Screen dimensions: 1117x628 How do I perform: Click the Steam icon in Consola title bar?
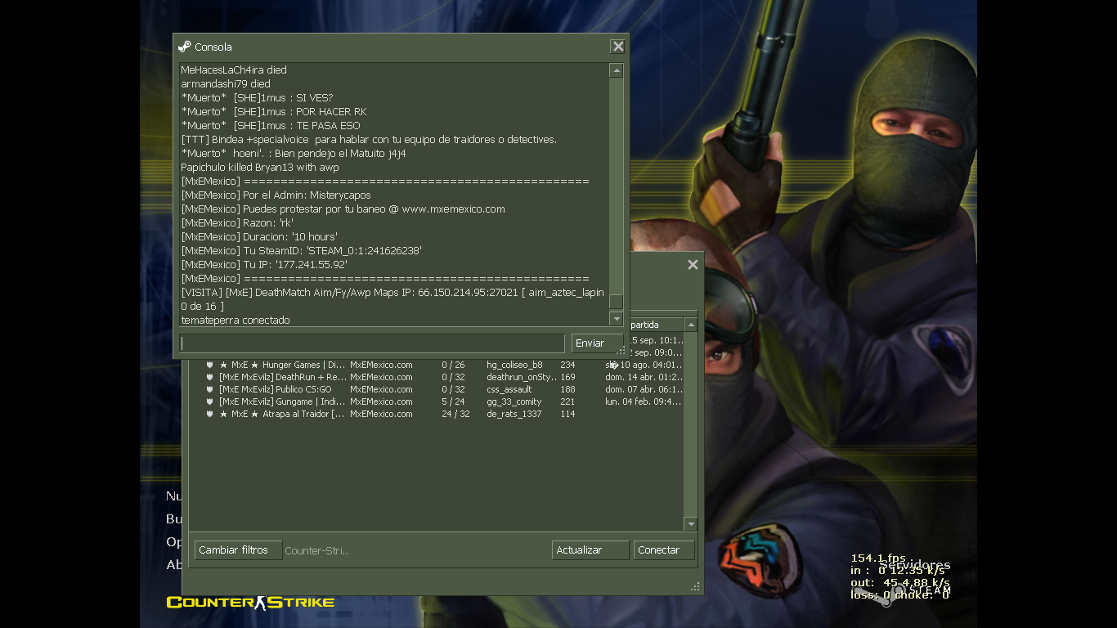tap(185, 47)
